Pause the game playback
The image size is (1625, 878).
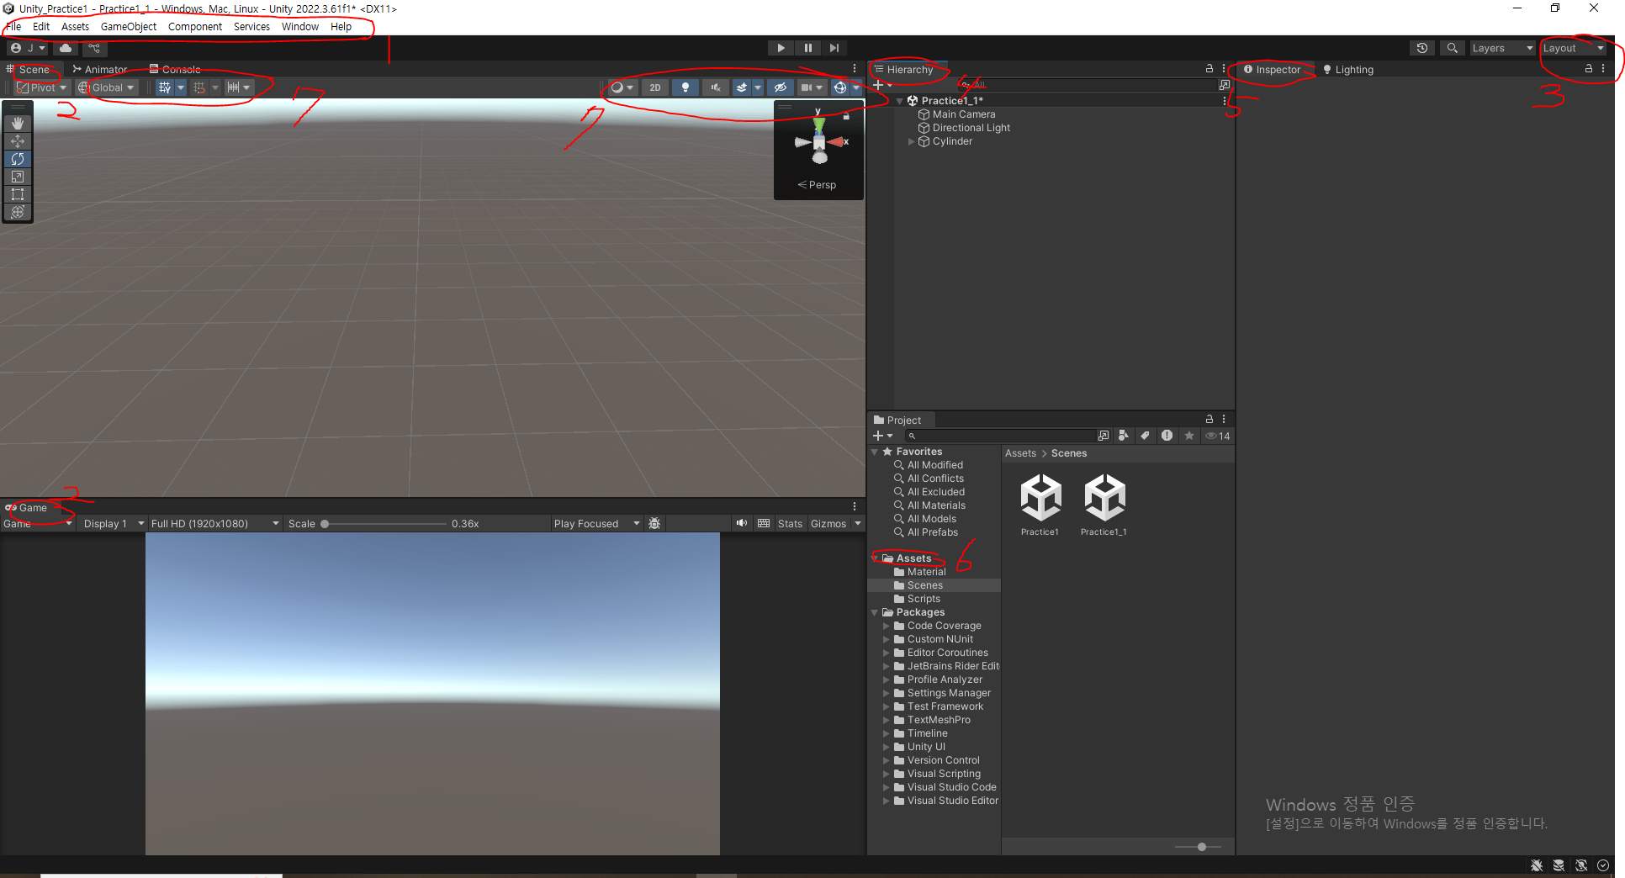807,48
